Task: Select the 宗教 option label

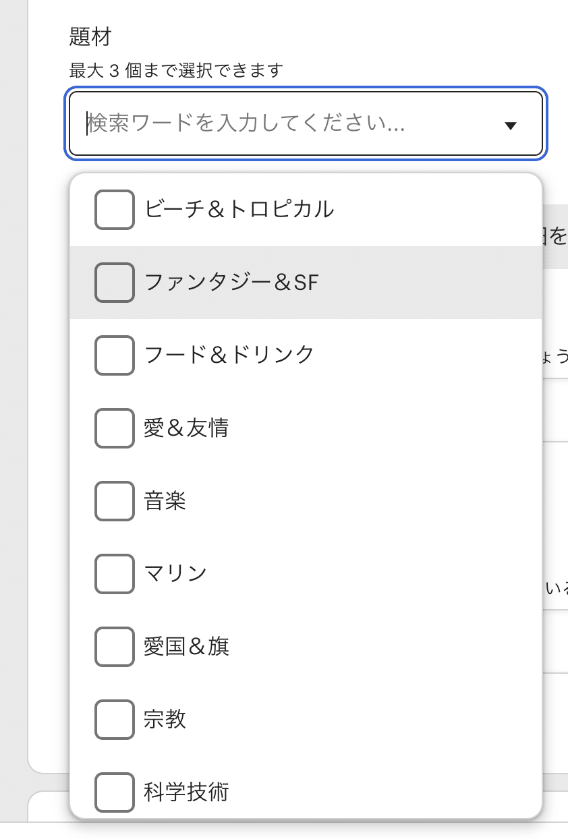Action: [165, 720]
